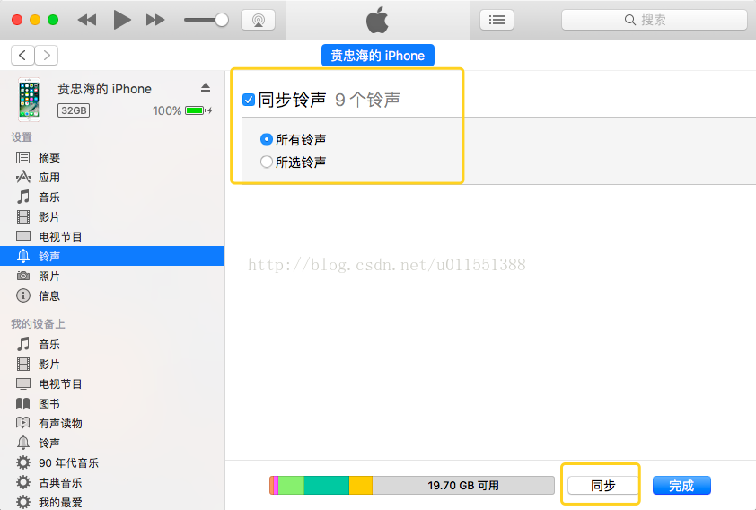756x510 pixels.
Task: Open 影片 under 我的设备上 section
Action: 112,364
